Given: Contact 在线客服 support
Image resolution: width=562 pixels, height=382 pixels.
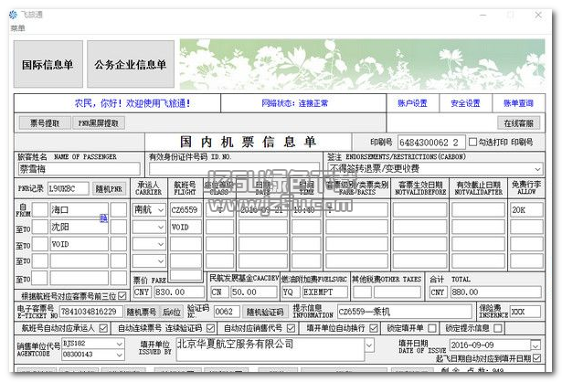Looking at the screenshot, I should 519,123.
